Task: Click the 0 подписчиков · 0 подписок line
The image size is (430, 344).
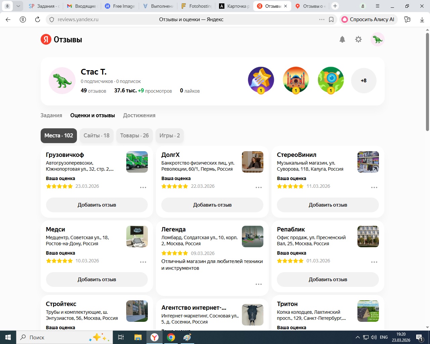Action: (111, 81)
